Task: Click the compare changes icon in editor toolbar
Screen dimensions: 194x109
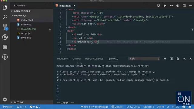Action: tap(159, 5)
